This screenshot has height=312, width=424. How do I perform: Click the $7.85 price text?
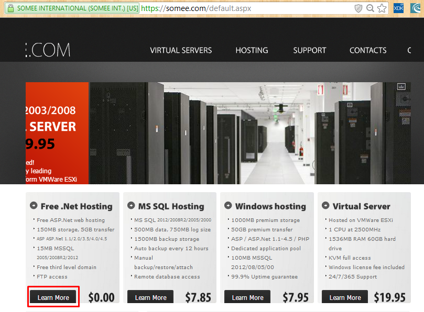(x=198, y=297)
